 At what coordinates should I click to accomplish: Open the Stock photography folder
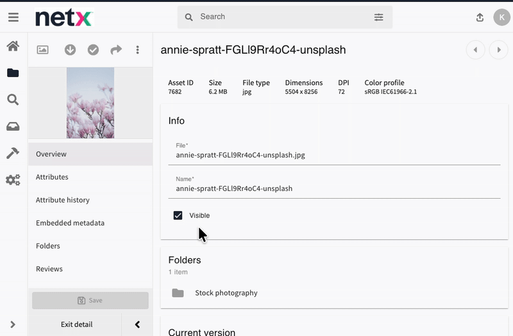pos(226,293)
